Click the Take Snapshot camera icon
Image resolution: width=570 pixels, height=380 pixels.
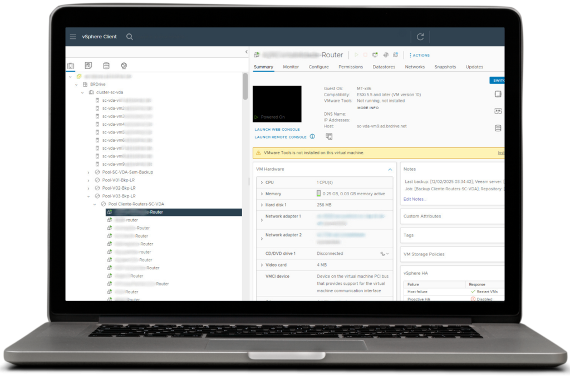point(396,55)
